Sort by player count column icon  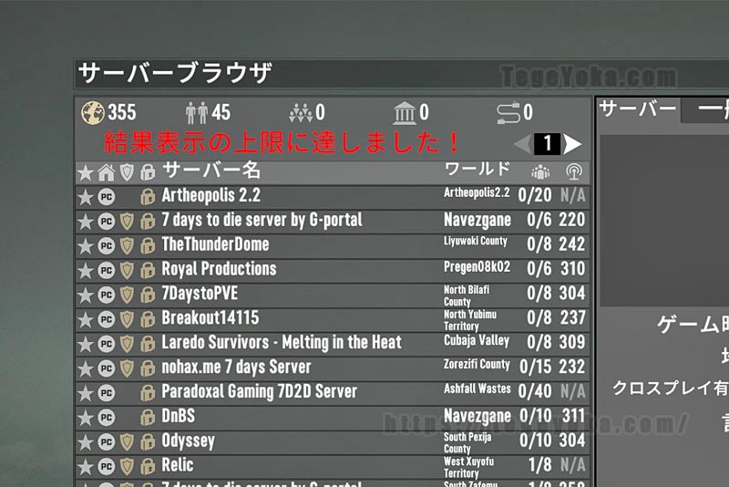click(x=540, y=172)
